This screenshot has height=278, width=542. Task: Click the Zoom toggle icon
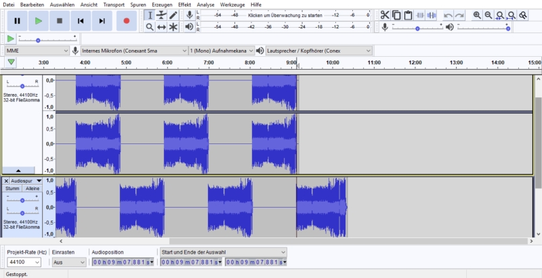(x=523, y=15)
